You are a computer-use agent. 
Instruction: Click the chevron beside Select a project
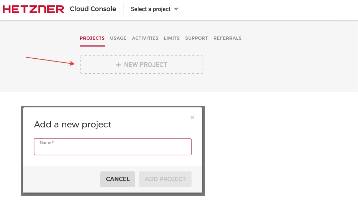click(x=176, y=9)
